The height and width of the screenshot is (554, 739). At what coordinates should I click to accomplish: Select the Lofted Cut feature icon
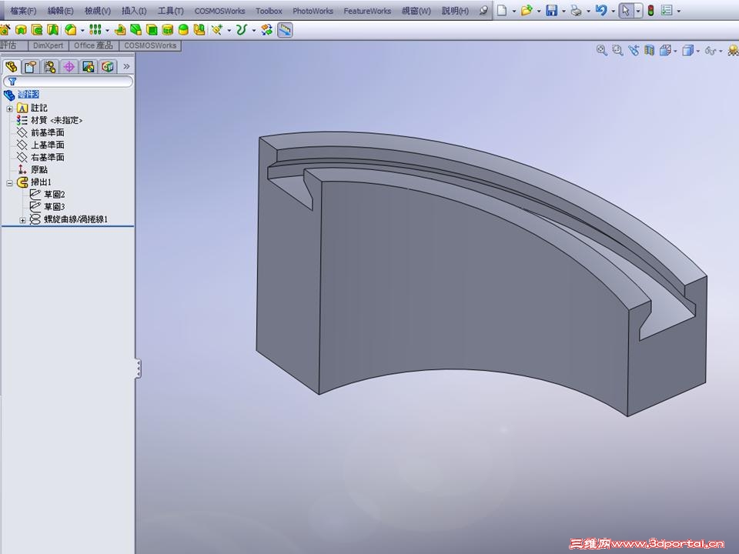[x=53, y=30]
